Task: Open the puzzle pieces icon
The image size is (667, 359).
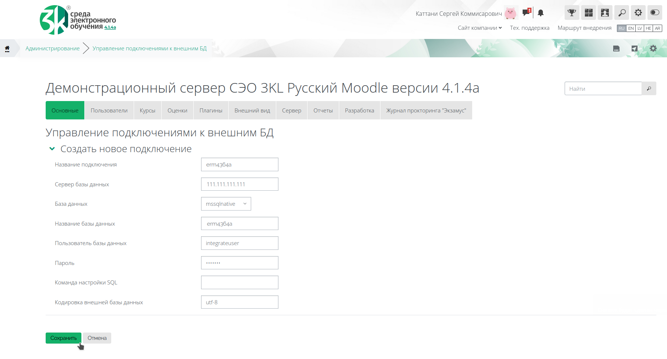Action: 605,12
